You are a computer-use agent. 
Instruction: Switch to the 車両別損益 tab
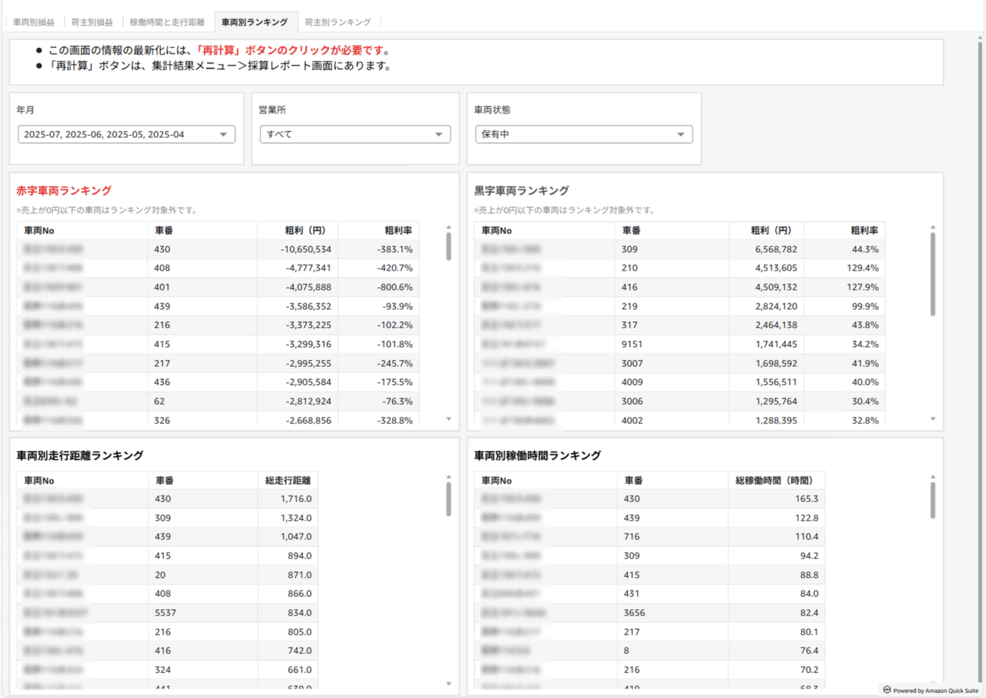pos(33,22)
